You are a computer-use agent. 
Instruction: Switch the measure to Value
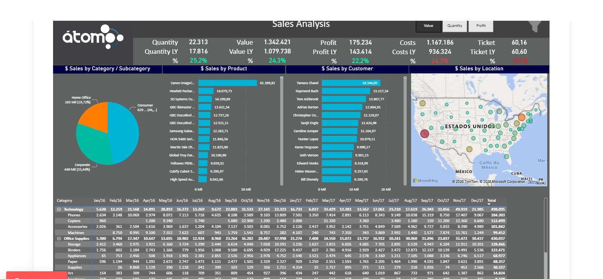coord(428,26)
